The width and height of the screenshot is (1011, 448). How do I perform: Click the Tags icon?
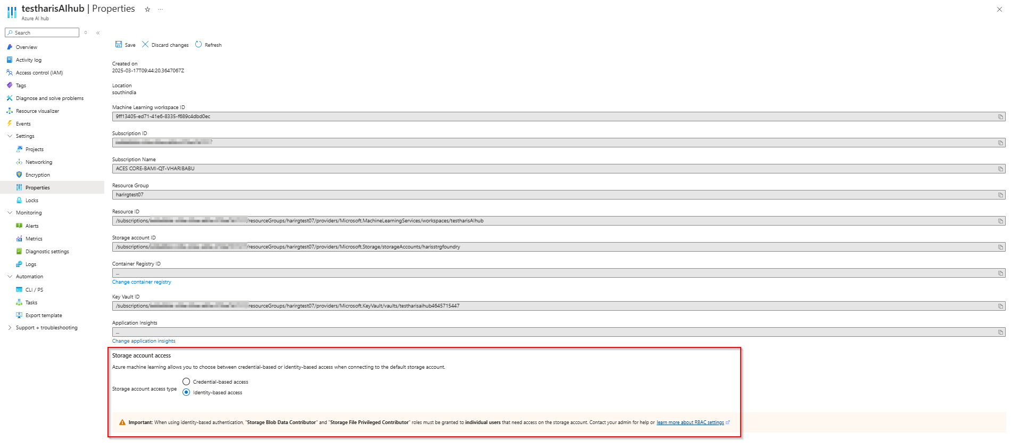pos(10,85)
